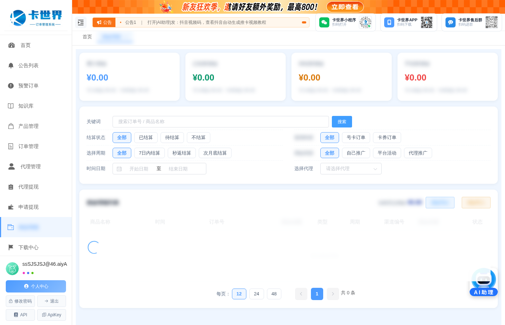Screen dimensions: 505x325
Task: Click the WeChat mini-program icon
Action: [324, 22]
